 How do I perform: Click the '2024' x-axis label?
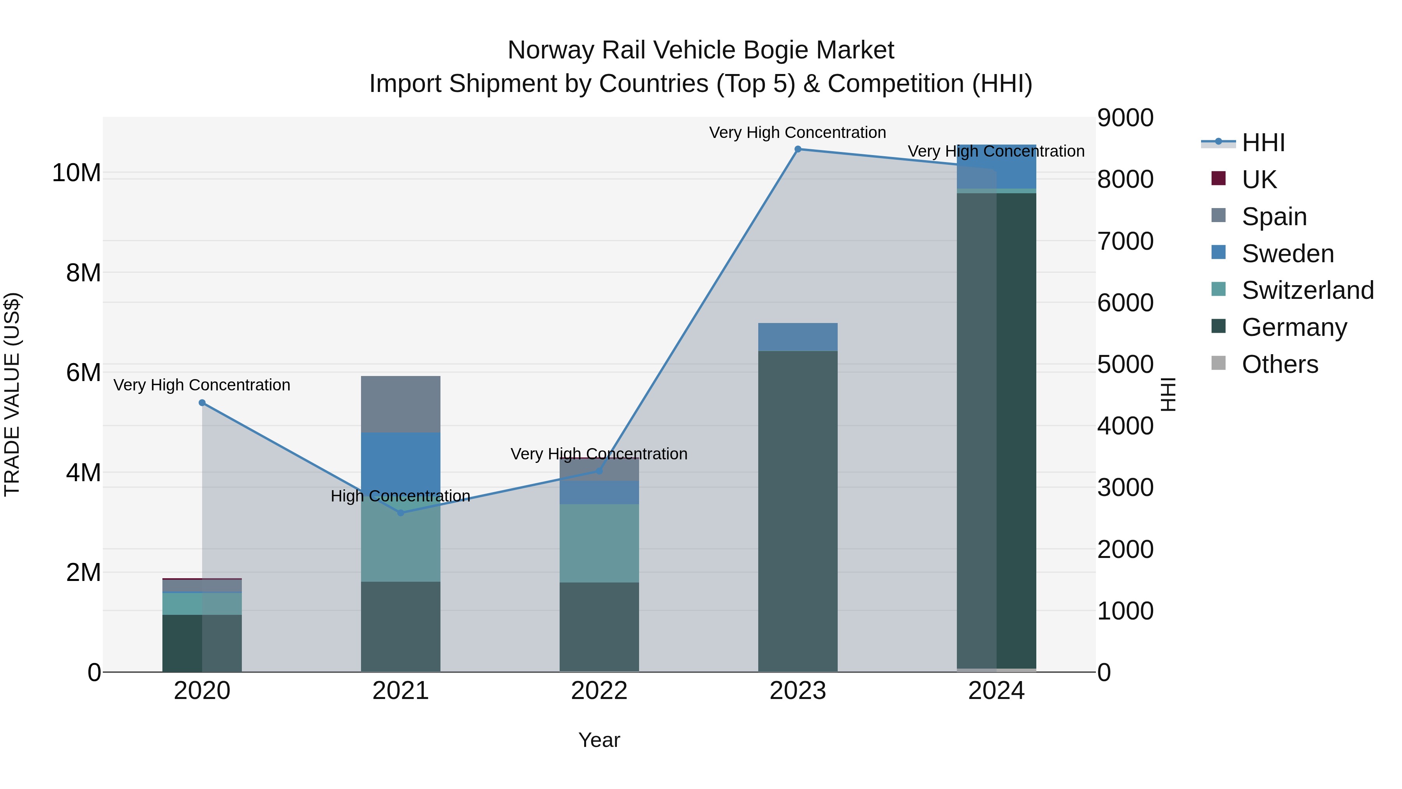pyautogui.click(x=997, y=691)
